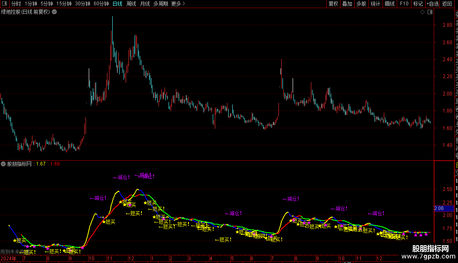The width and height of the screenshot is (458, 263).
Task: Click the 股朋指标网 indicator name
Action: point(19,164)
